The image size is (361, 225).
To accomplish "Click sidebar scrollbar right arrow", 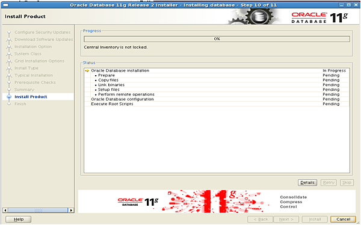I will 71,210.
